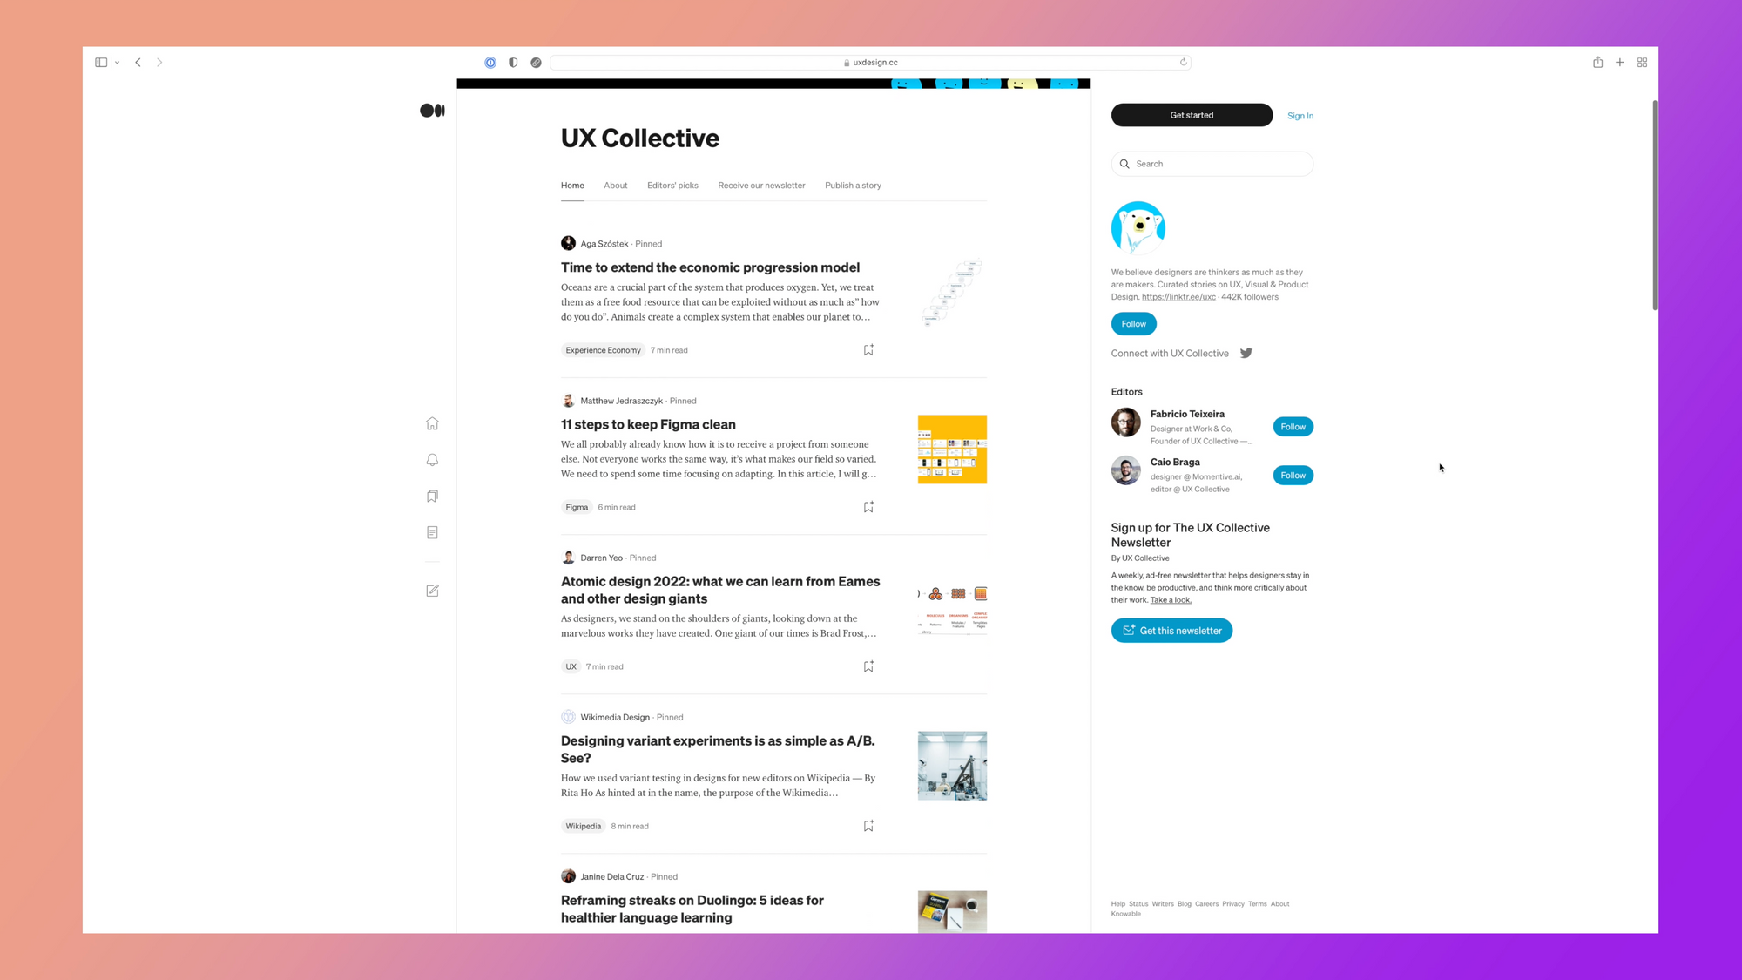Click the Medium home icon in sidebar
Image resolution: width=1742 pixels, height=980 pixels.
pyautogui.click(x=432, y=422)
